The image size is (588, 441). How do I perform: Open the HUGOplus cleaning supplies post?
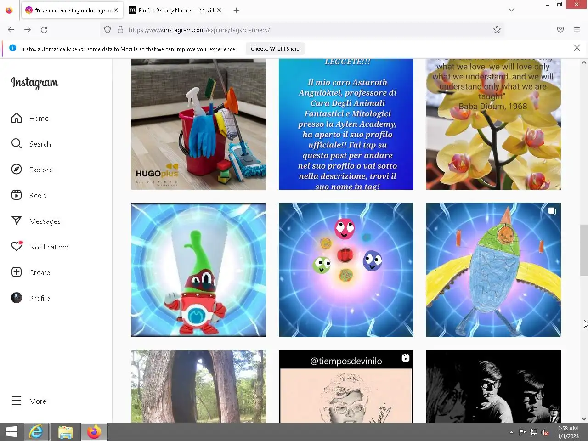(198, 124)
